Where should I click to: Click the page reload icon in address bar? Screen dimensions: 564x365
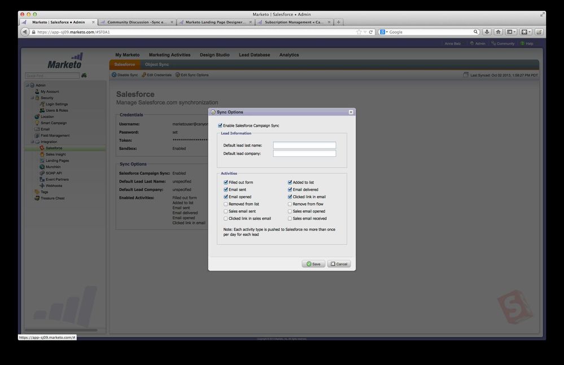(371, 32)
